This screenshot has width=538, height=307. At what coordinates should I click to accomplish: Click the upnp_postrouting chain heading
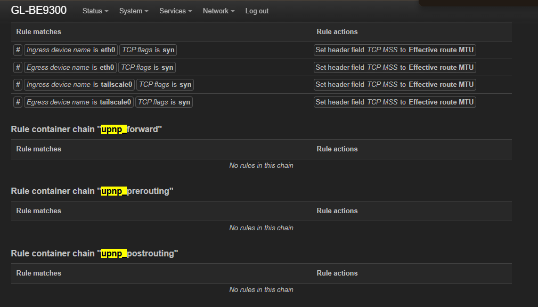[x=94, y=253]
